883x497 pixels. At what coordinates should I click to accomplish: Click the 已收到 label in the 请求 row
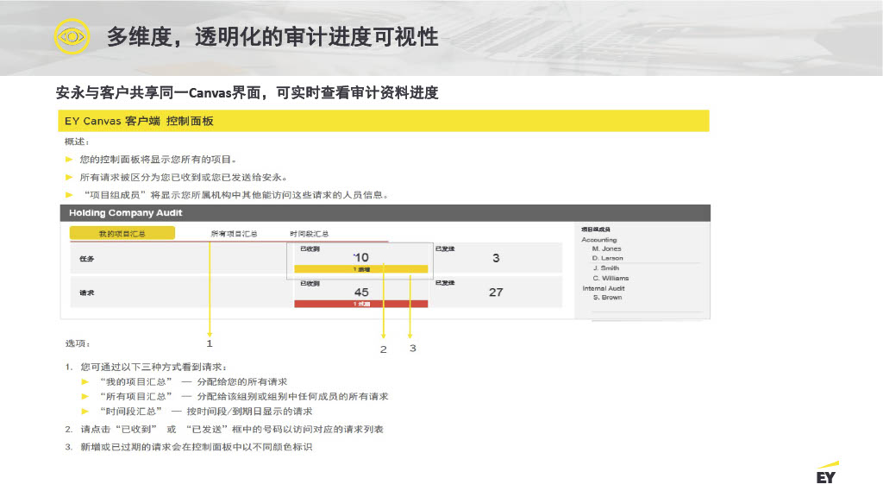point(310,283)
